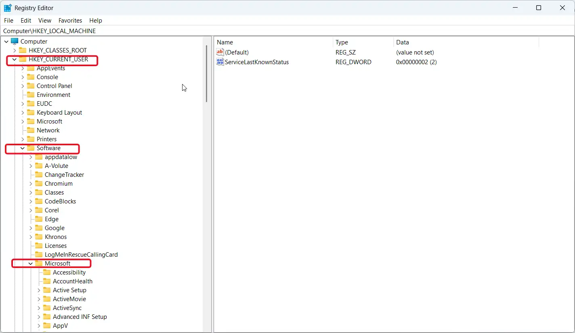575x333 pixels.
Task: Select the Microsoft key under HKEY_CURRENT_USER directly
Action: click(x=49, y=121)
